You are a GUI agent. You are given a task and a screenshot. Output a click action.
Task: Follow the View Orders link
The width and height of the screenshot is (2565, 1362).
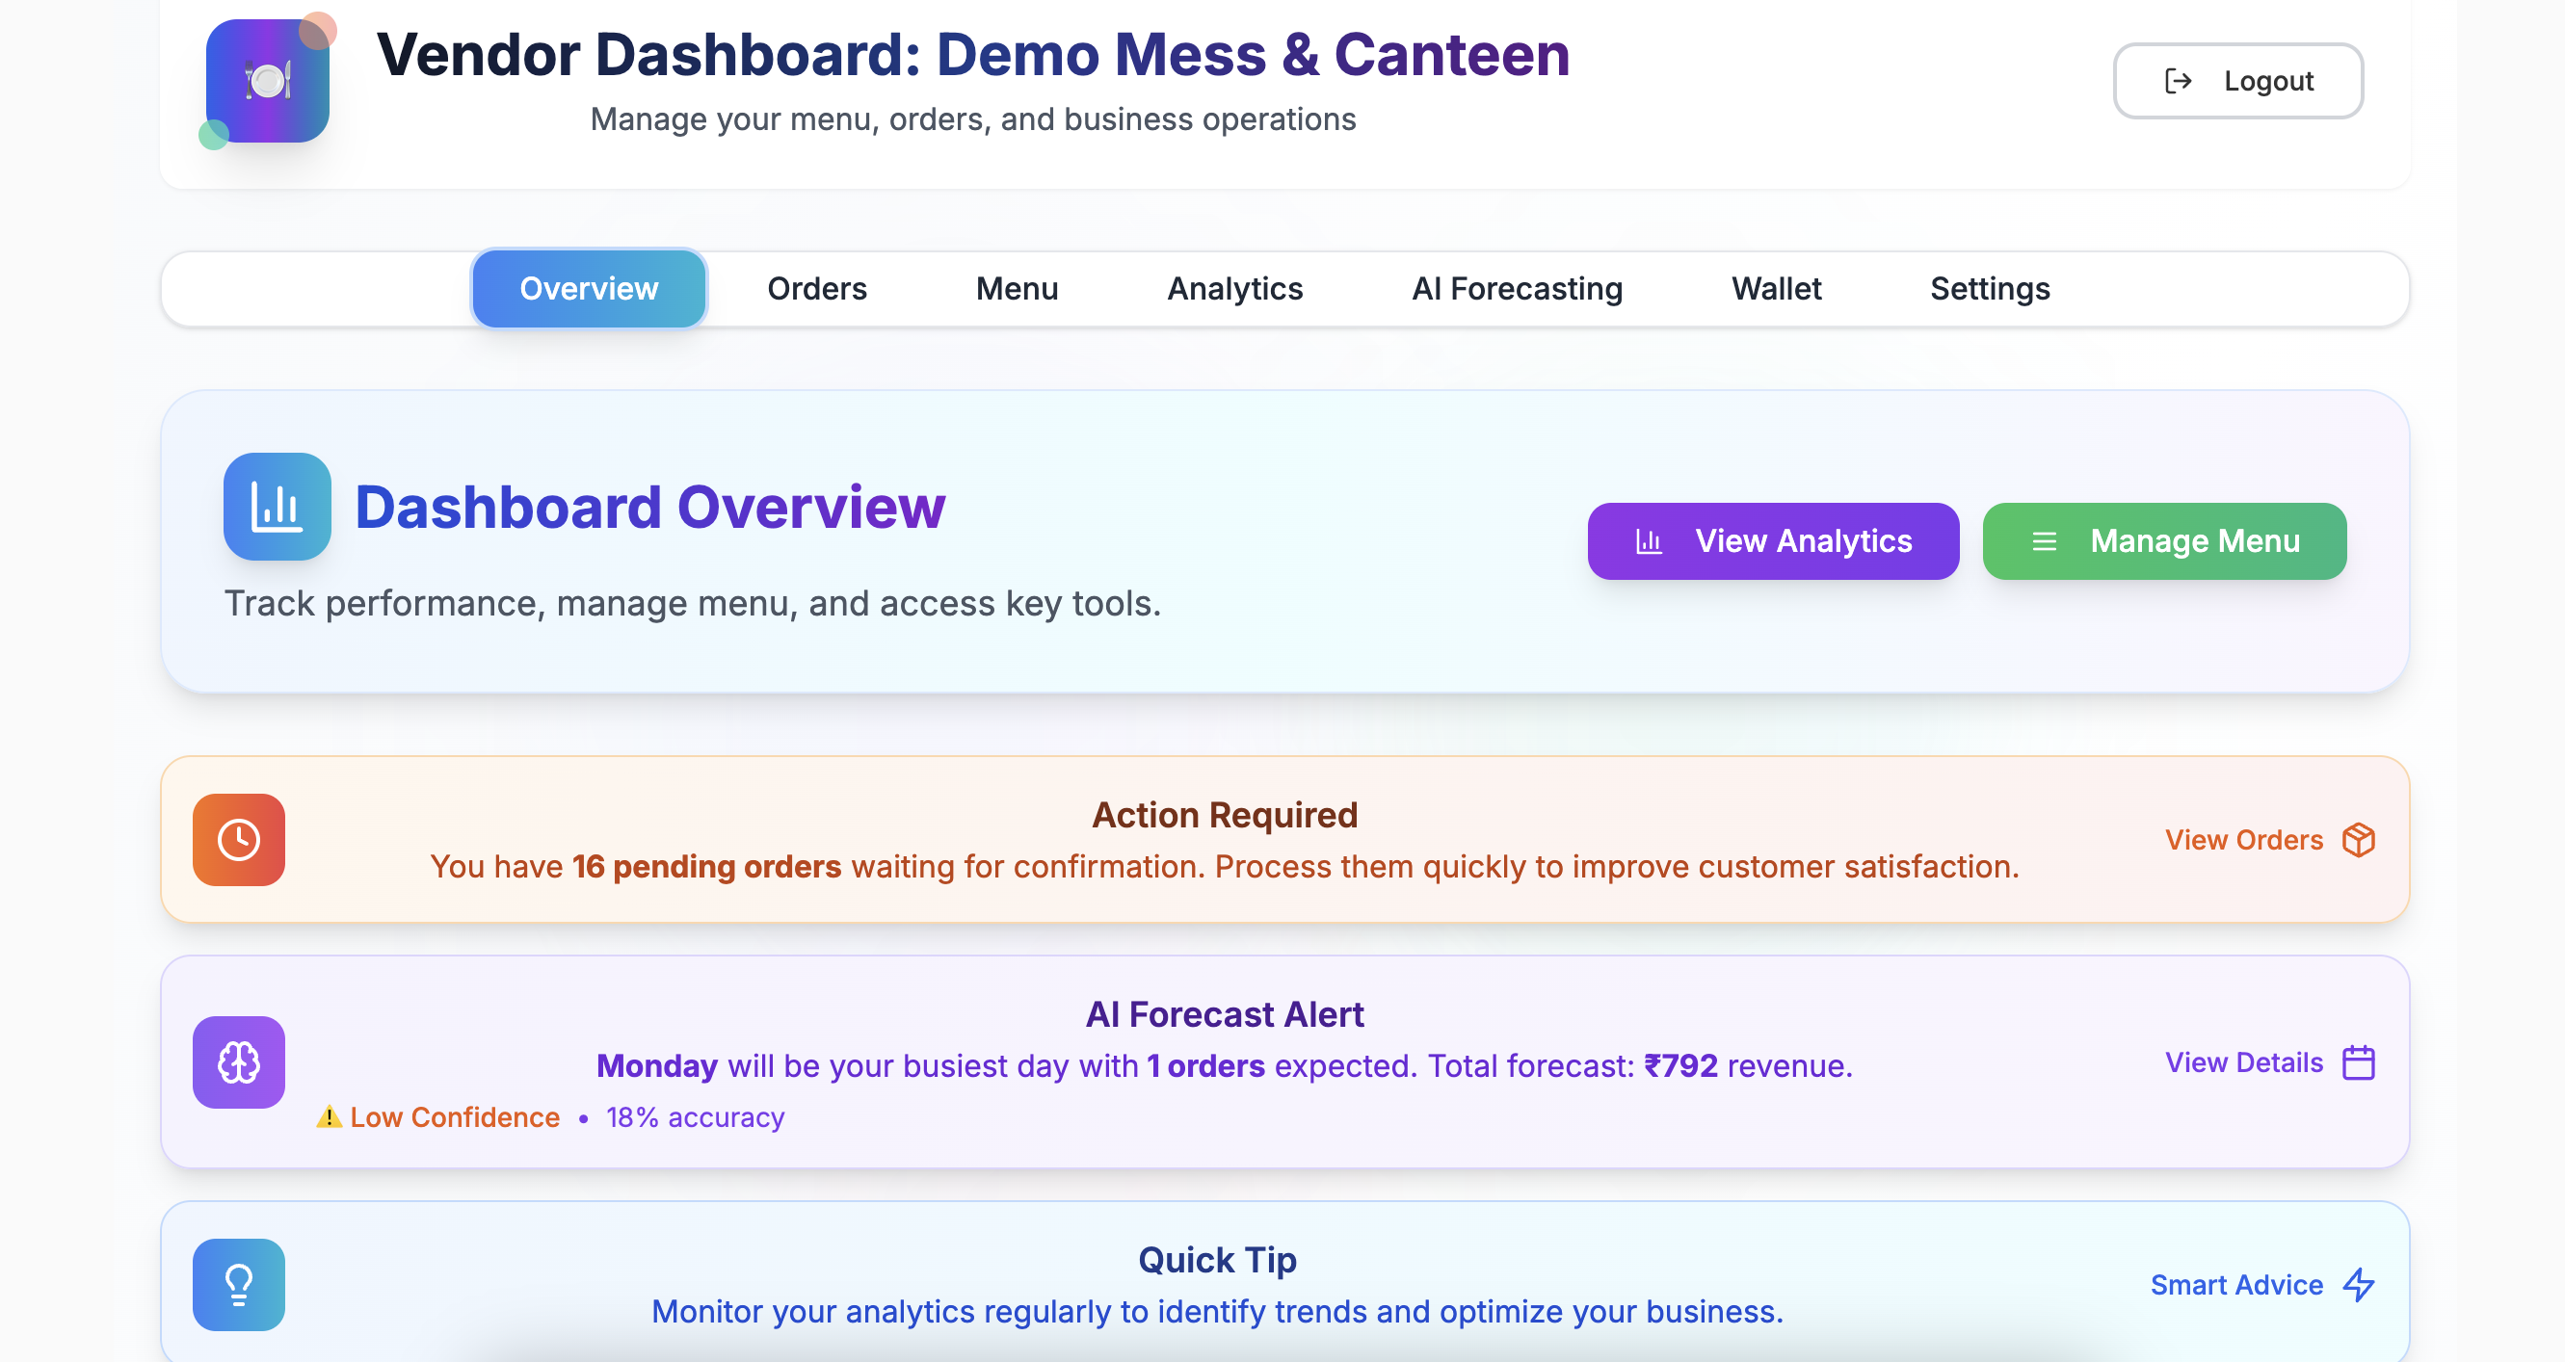click(2243, 839)
